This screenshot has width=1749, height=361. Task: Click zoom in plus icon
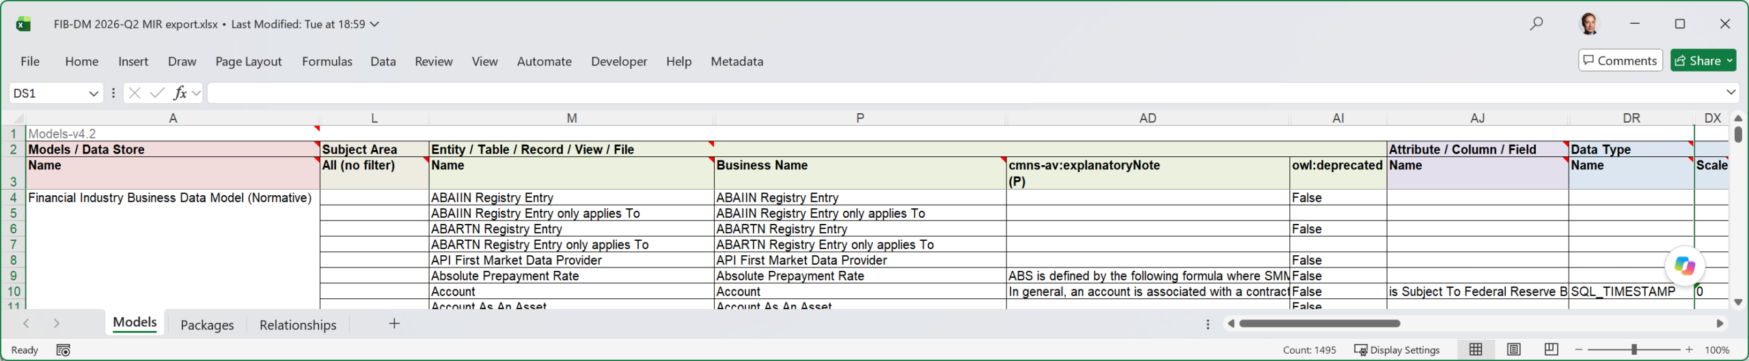point(1689,349)
